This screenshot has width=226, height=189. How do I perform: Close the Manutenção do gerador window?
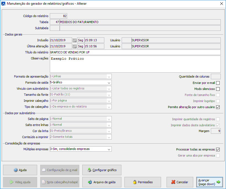[x=221, y=4]
